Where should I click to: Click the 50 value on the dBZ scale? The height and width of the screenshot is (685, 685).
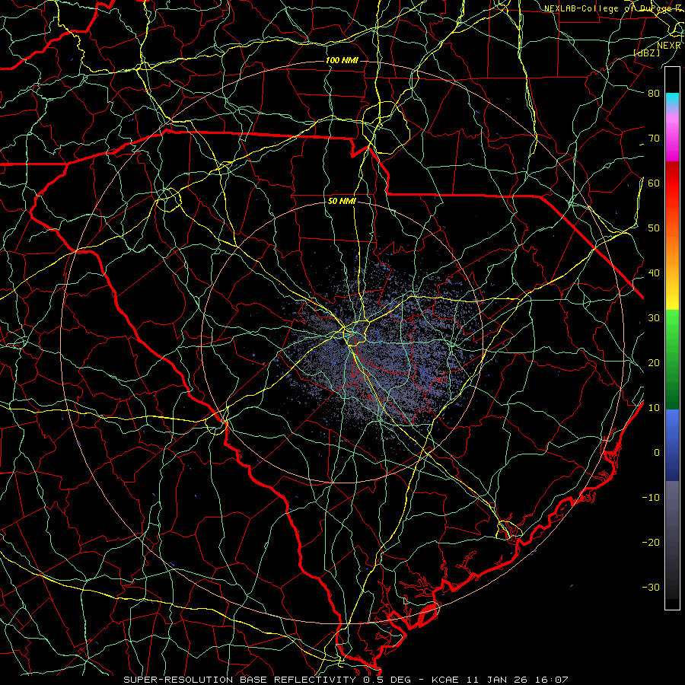(654, 228)
